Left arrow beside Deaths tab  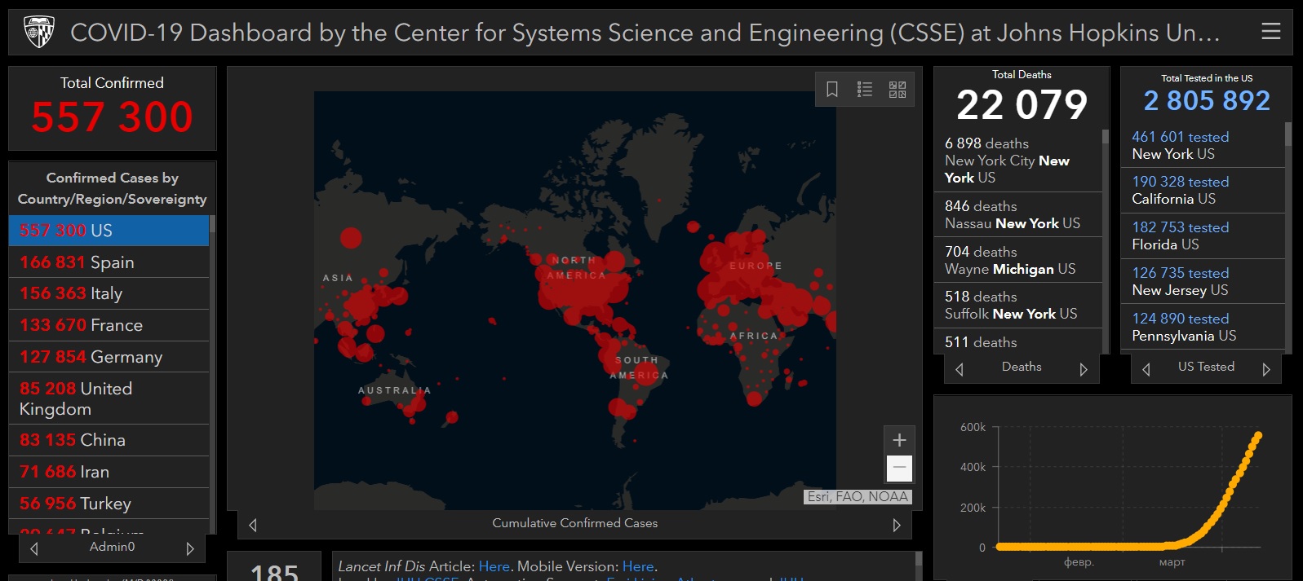[x=960, y=369]
